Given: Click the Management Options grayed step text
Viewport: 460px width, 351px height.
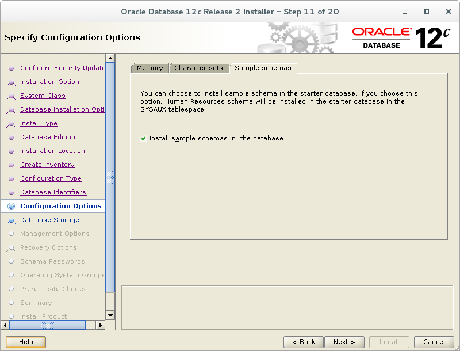Looking at the screenshot, I should pyautogui.click(x=55, y=234).
